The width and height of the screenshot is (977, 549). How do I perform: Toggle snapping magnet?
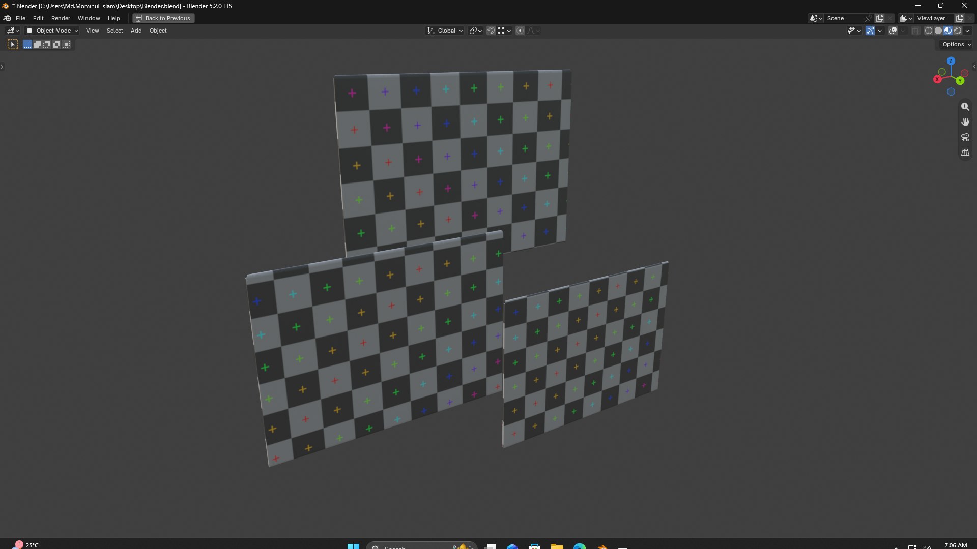point(491,31)
